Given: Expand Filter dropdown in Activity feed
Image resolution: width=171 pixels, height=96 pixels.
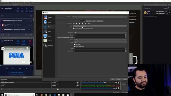Looking at the screenshot, I should 3,16.
